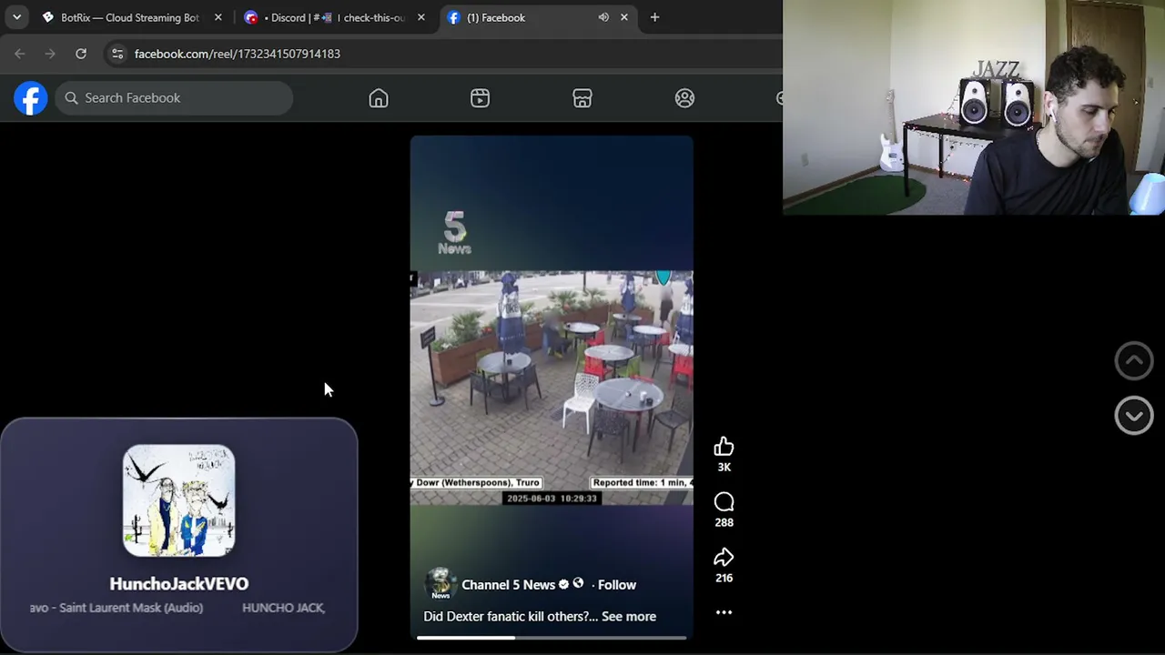Image resolution: width=1165 pixels, height=655 pixels.
Task: Open the Channel 5 News profile picture
Action: [x=441, y=584]
